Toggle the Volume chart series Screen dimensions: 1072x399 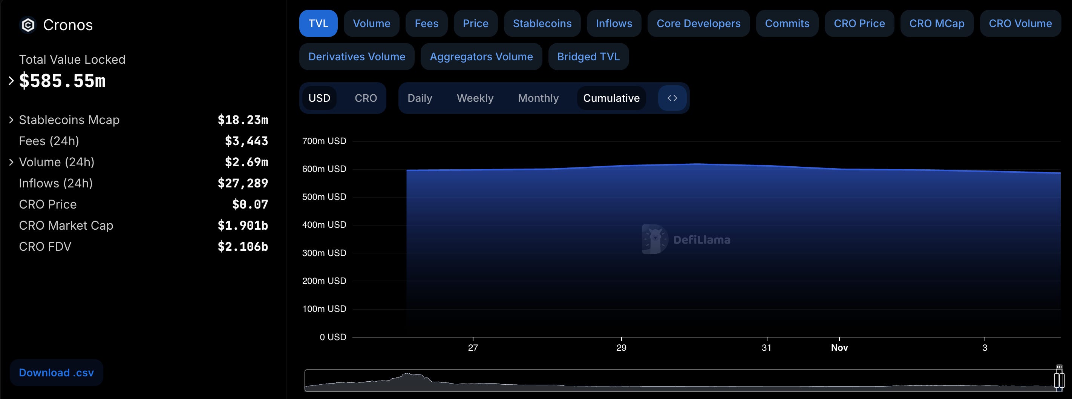(372, 23)
